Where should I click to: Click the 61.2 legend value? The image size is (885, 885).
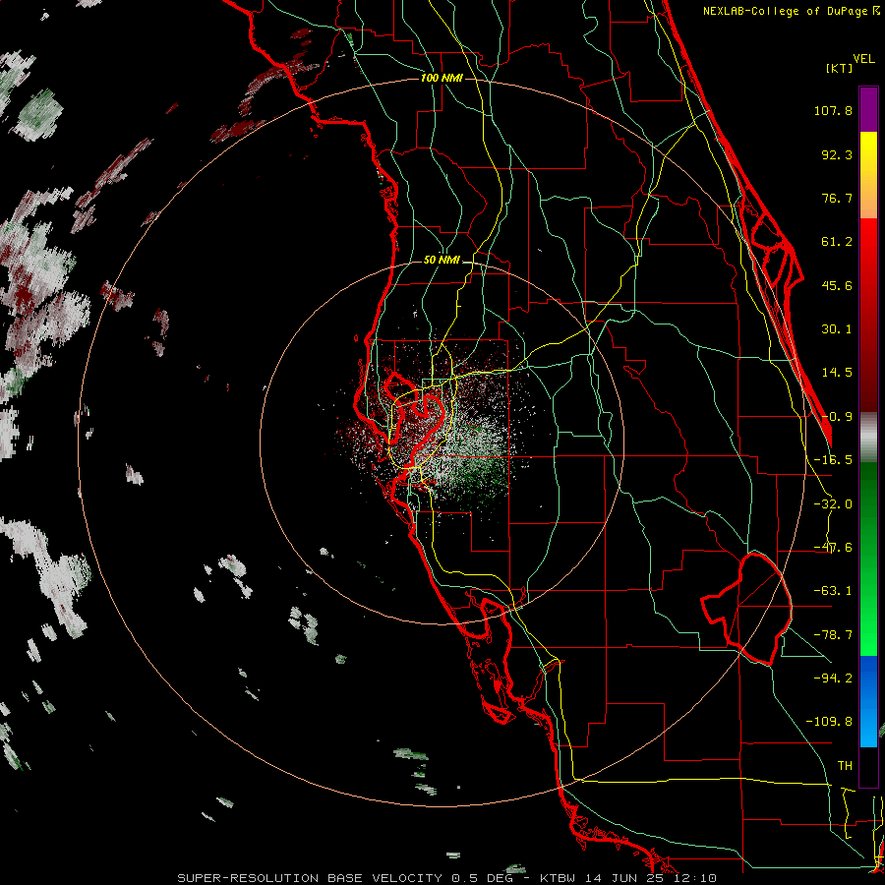(x=837, y=242)
